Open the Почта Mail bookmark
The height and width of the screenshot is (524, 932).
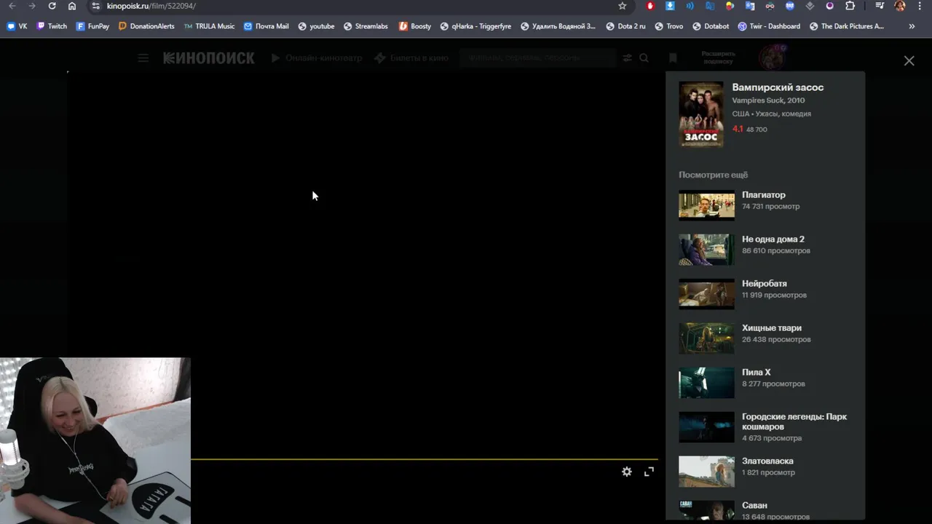pos(266,26)
